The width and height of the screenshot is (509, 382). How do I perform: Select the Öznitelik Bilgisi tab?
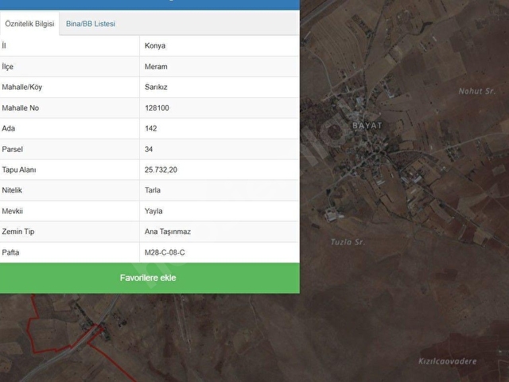point(29,24)
